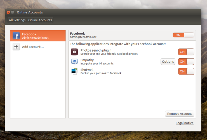Click the Empathy chat bubble icon

[x=74, y=62]
